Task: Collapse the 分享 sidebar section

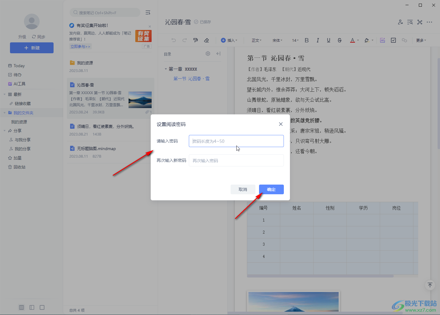Action: [5, 131]
